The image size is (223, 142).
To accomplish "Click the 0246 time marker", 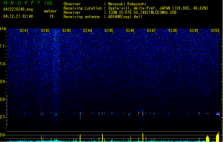I will (130, 31).
